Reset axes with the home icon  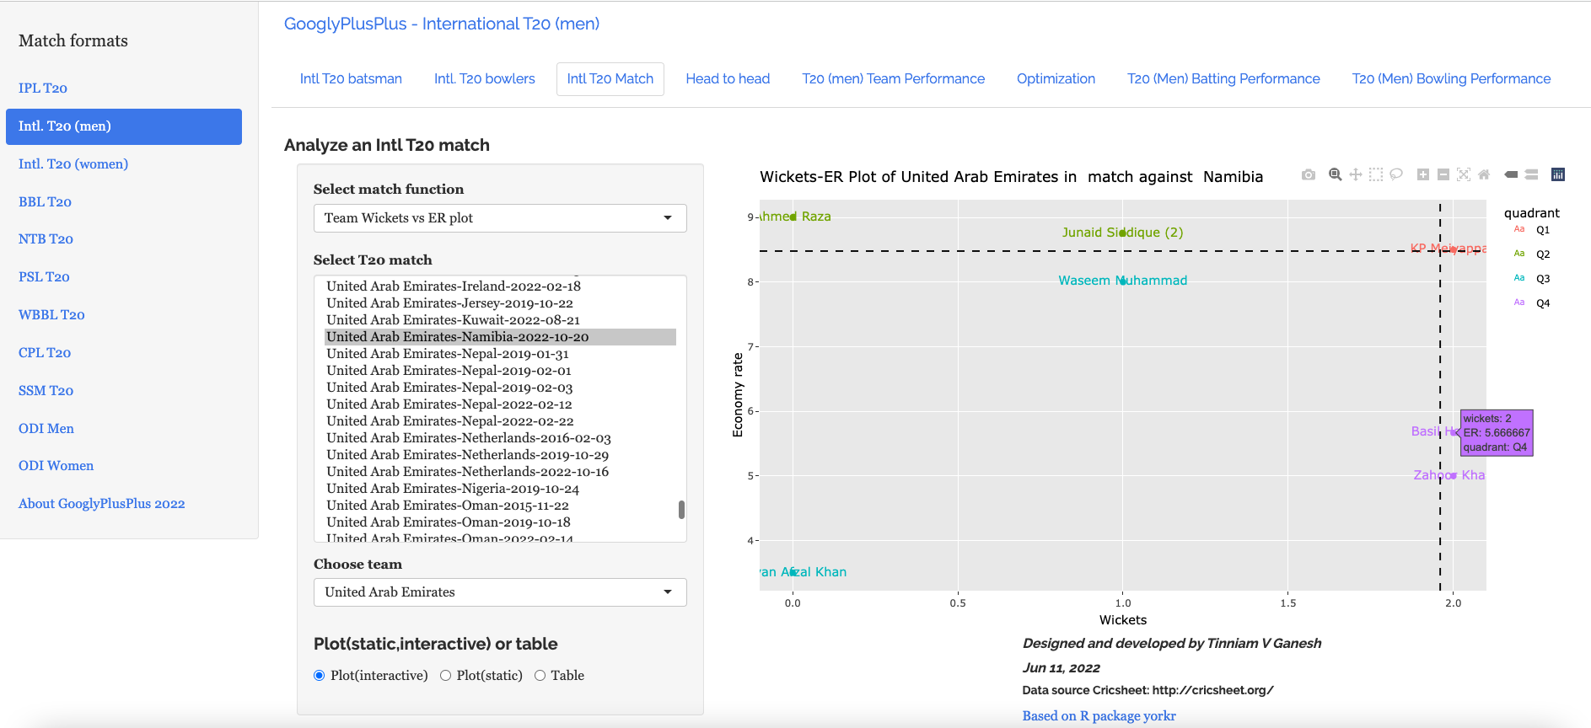1484,174
